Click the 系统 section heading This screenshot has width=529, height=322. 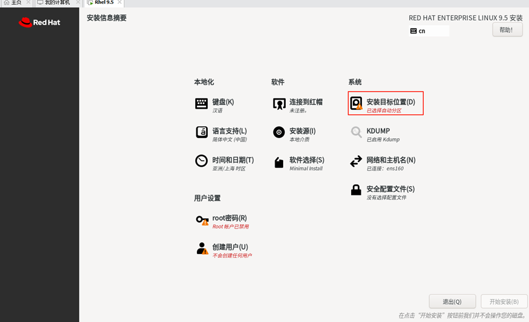click(355, 82)
